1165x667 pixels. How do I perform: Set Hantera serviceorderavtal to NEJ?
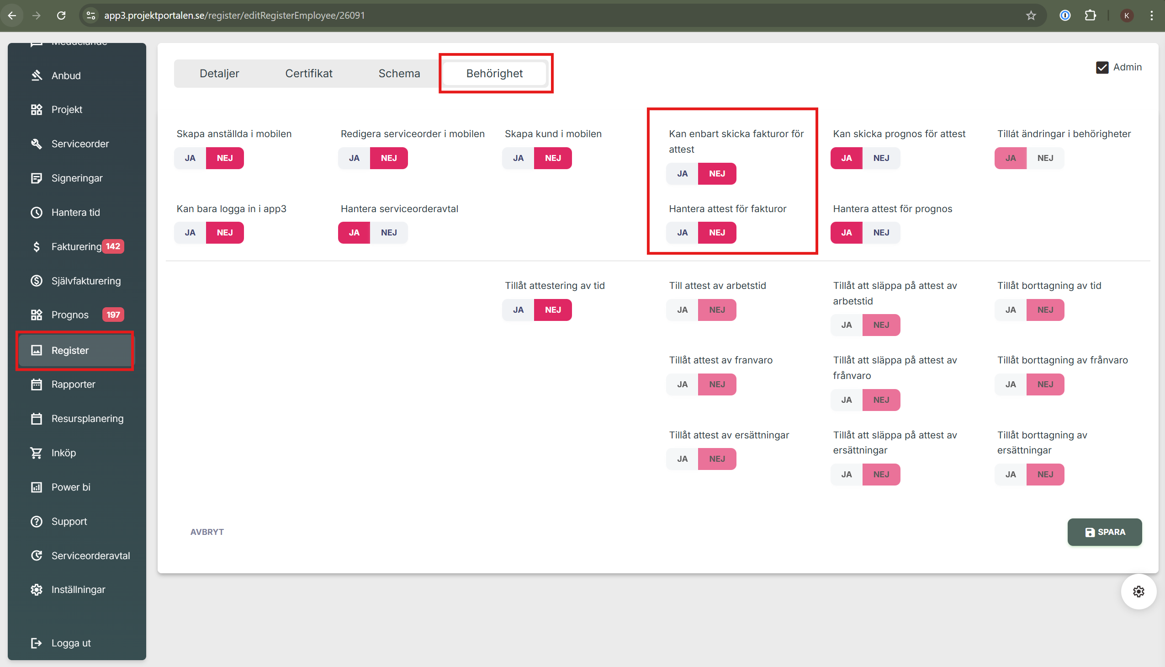coord(389,233)
